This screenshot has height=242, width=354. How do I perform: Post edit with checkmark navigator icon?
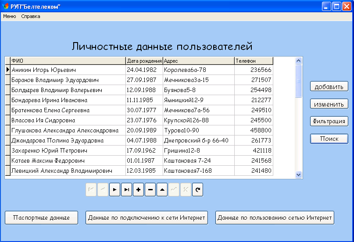174,190
